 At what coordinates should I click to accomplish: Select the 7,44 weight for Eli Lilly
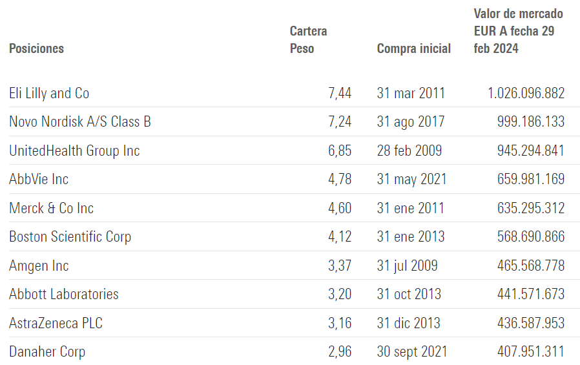point(340,93)
